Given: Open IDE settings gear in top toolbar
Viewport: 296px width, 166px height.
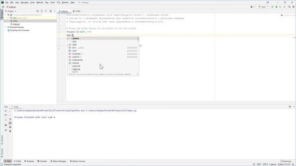Looking at the screenshot, I should coord(293,7).
